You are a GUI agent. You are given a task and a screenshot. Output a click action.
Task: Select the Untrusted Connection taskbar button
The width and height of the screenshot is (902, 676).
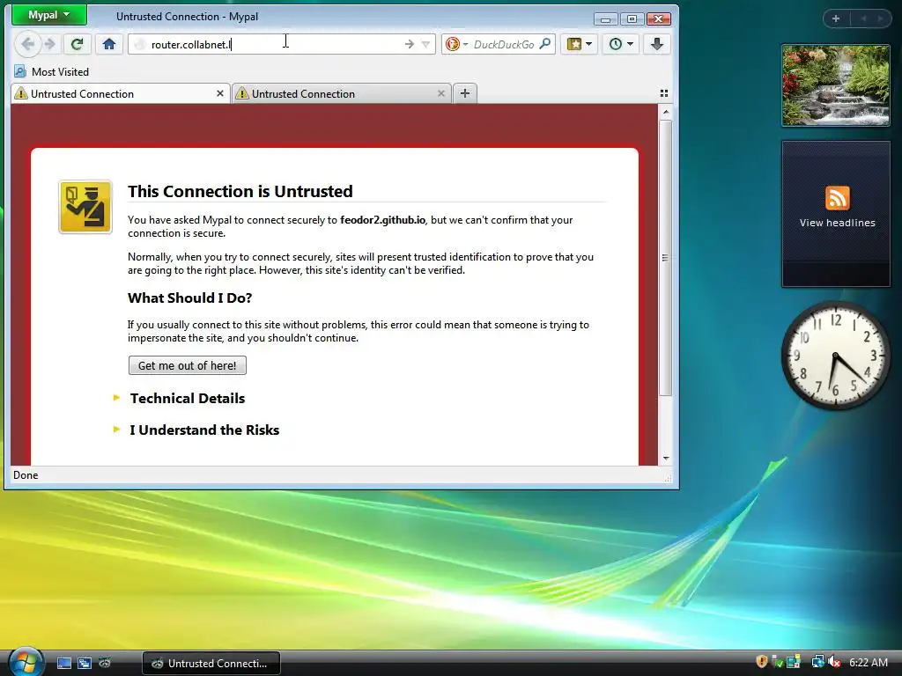coord(211,664)
